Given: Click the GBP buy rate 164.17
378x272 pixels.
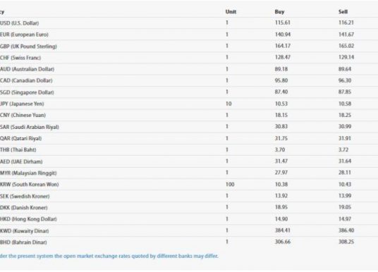Looking at the screenshot, I should [283, 46].
